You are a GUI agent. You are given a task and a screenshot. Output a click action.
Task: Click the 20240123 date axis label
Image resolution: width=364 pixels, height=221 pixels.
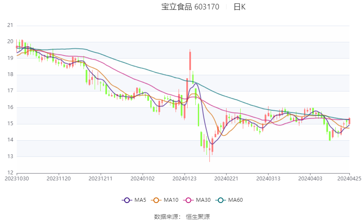click(x=185, y=179)
